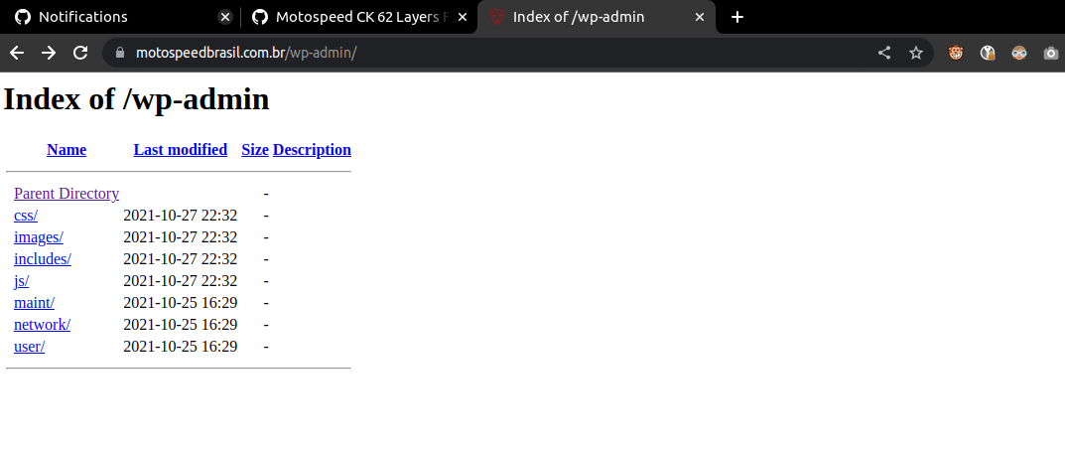1065x449 pixels.
Task: Open the Parent Directory link
Action: pos(67,194)
